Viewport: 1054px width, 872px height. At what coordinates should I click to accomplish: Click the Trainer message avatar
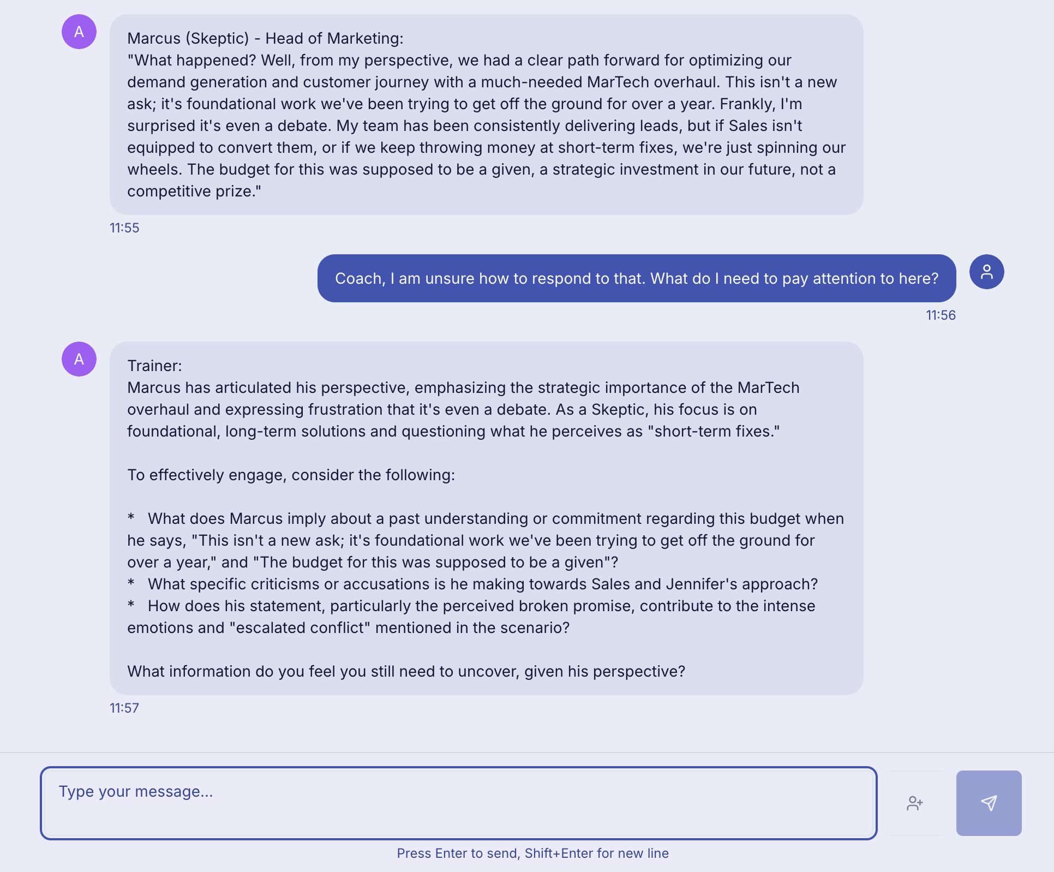(79, 359)
